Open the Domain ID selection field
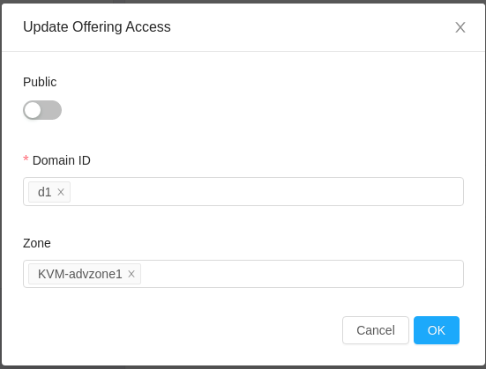 pos(243,192)
